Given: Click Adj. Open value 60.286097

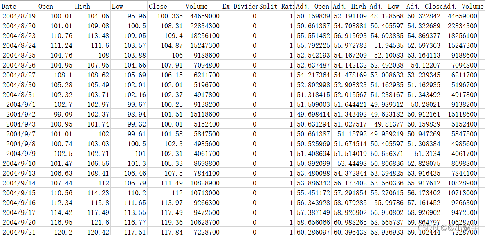Looking at the screenshot, I should (x=313, y=232).
